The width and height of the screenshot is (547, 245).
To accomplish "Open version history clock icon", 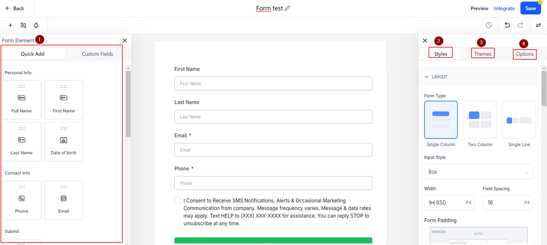I will coord(489,25).
